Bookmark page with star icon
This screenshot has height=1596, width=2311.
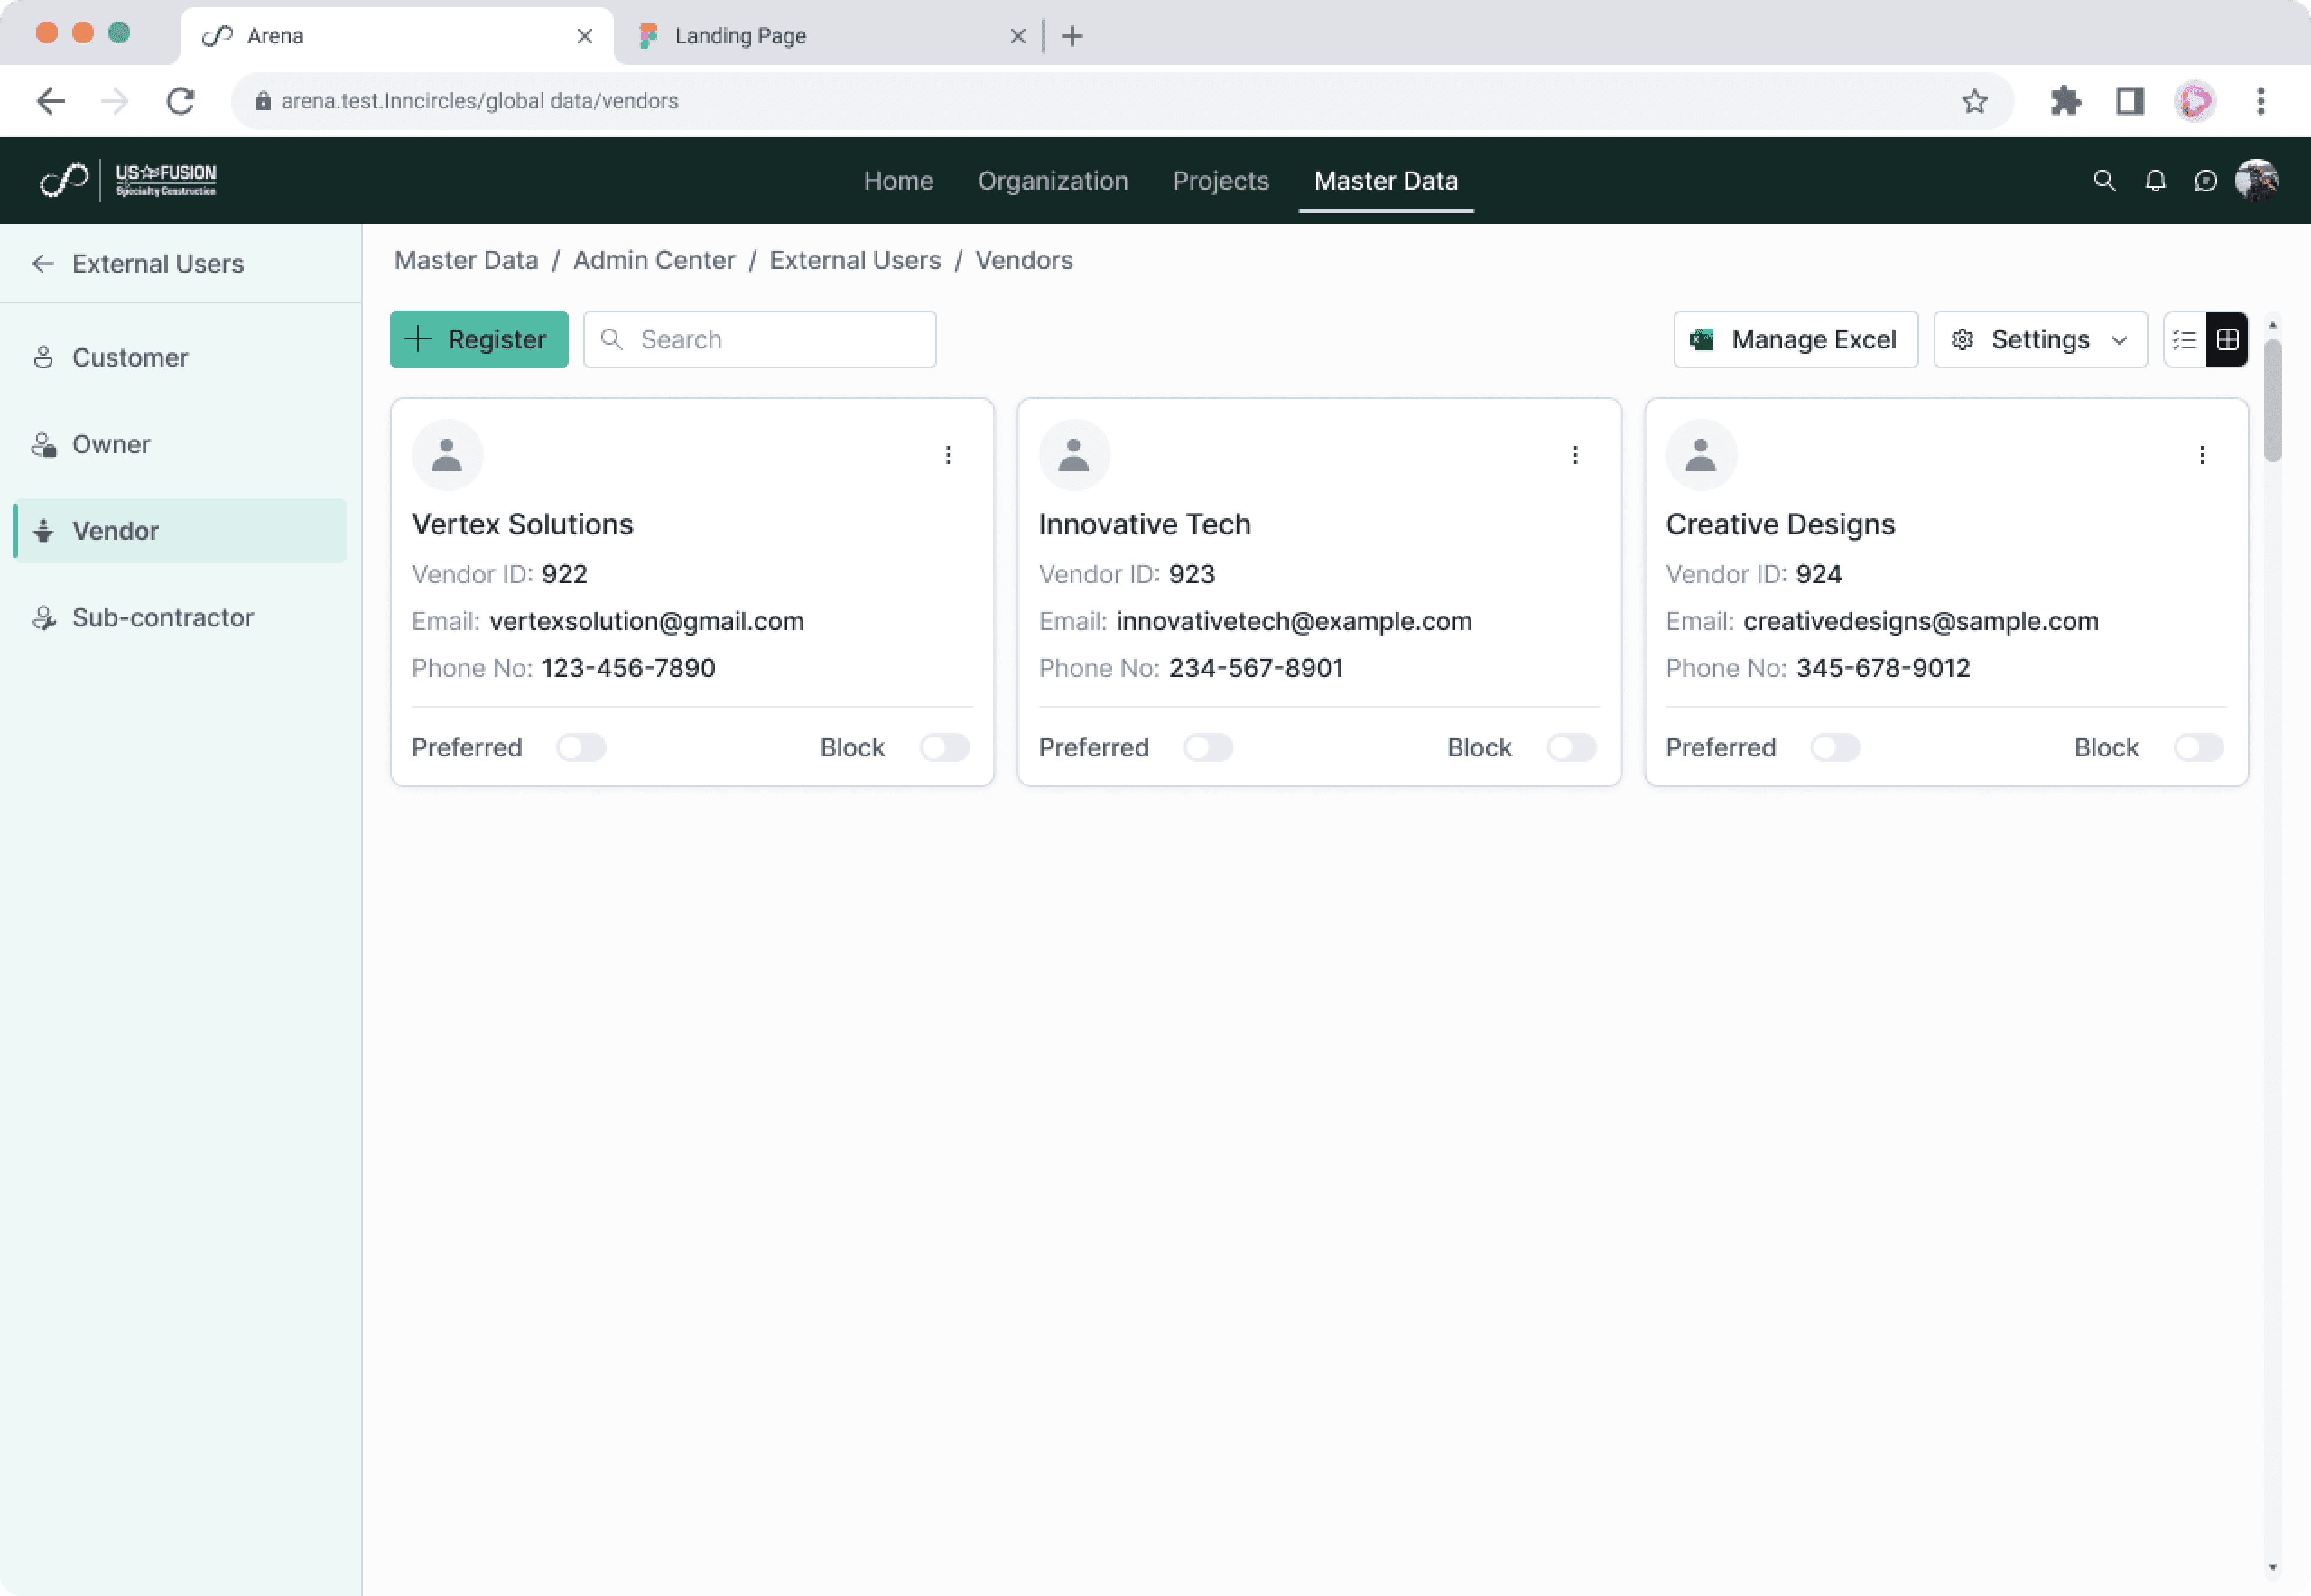click(1974, 101)
